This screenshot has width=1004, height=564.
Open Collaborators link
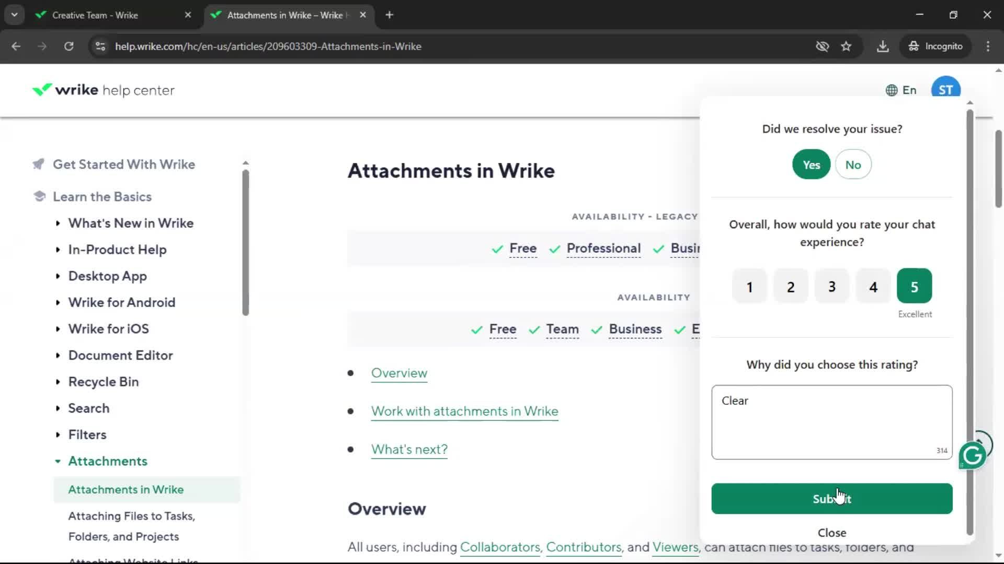[x=500, y=547]
